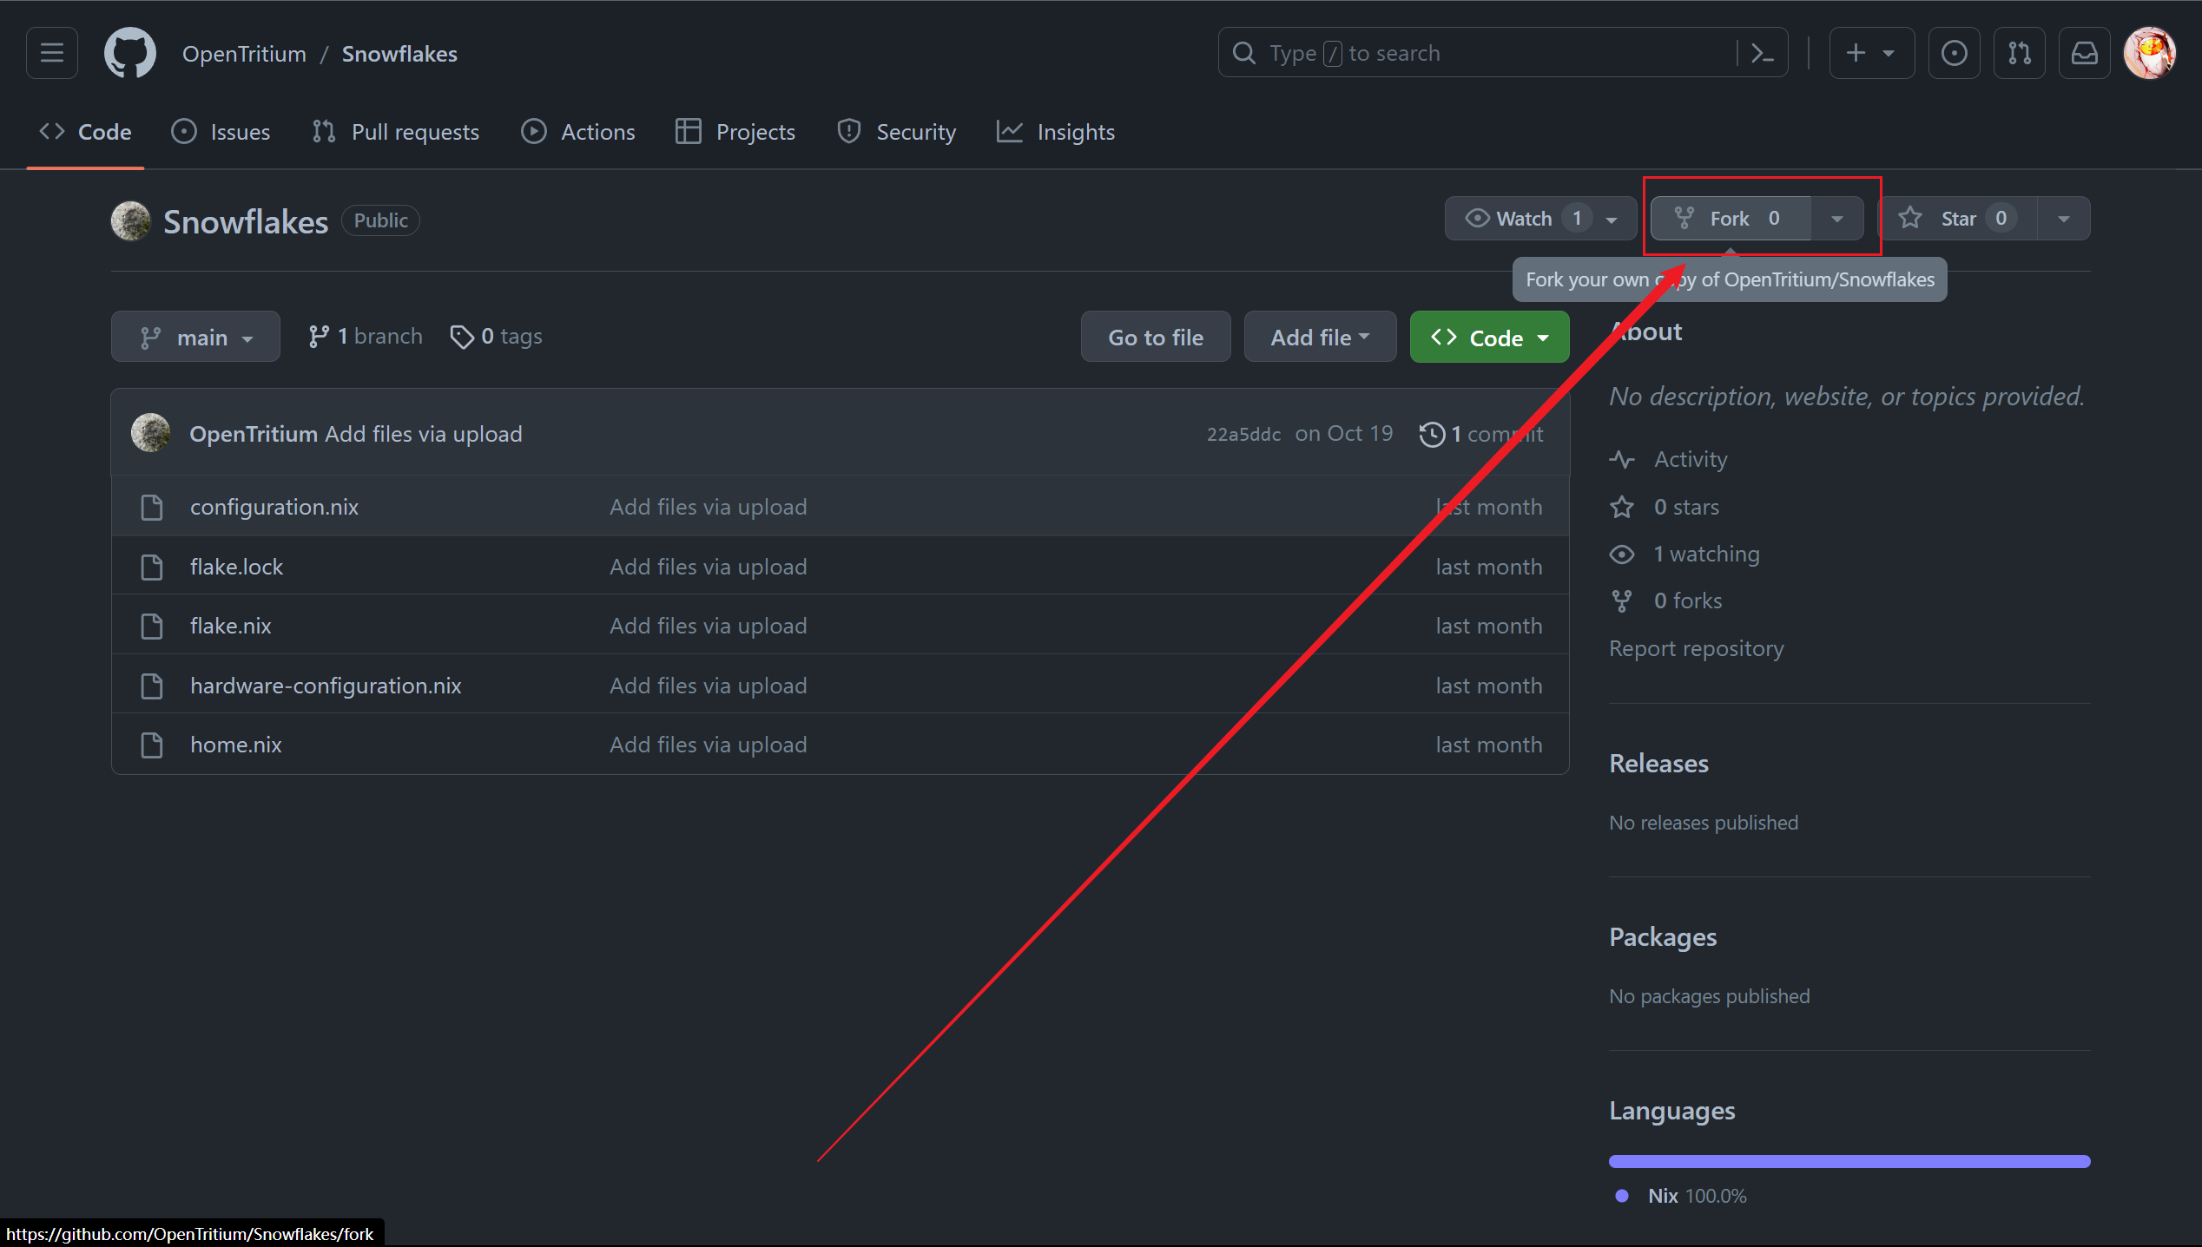Click the commit history clock icon
The image size is (2202, 1247).
(1432, 434)
